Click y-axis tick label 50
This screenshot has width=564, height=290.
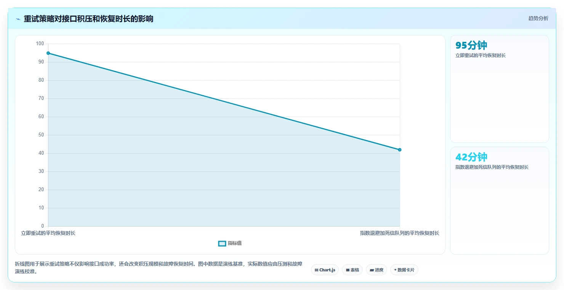[41, 135]
